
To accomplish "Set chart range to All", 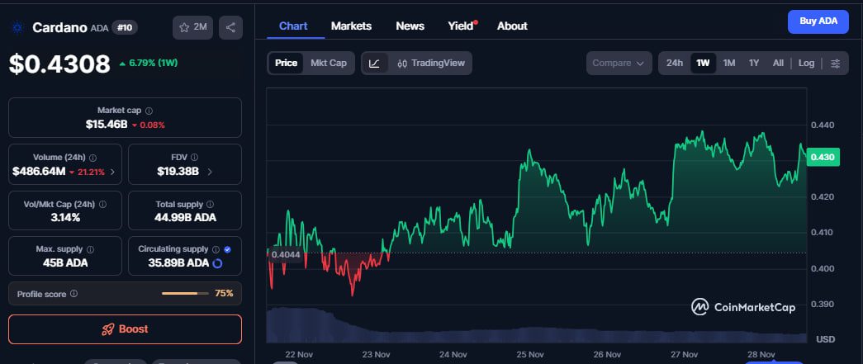I will (778, 64).
